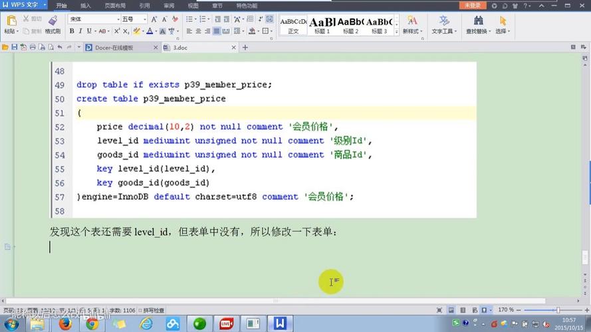The height and width of the screenshot is (332, 591).
Task: Toggle superscript formatting
Action: pyautogui.click(x=117, y=31)
